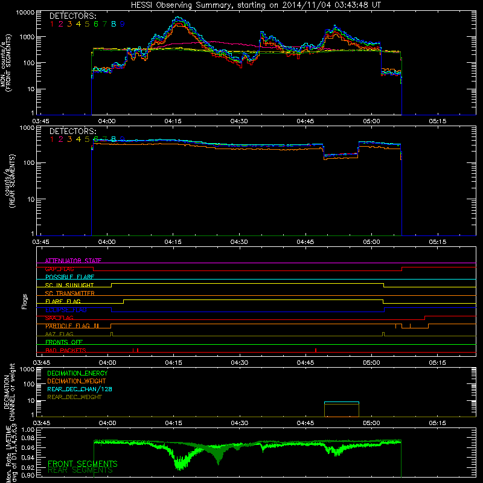Screen dimensions: 483x483
Task: Click the FLARE_FLAG label
Action: (x=63, y=301)
